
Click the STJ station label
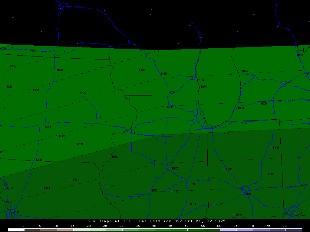[10, 188]
